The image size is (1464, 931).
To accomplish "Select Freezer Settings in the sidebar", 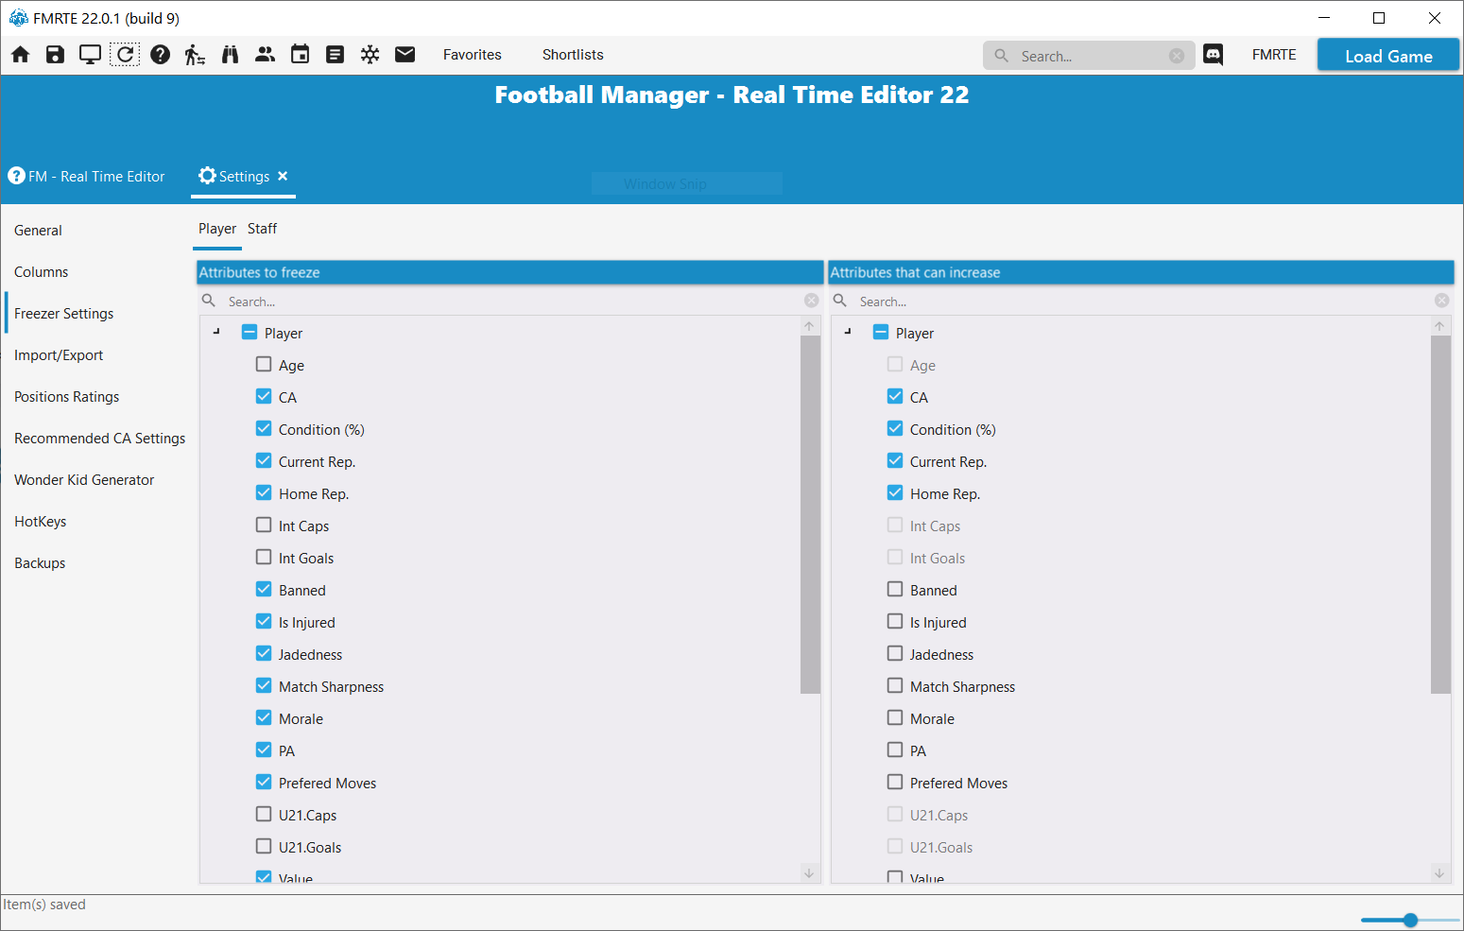I will (64, 314).
